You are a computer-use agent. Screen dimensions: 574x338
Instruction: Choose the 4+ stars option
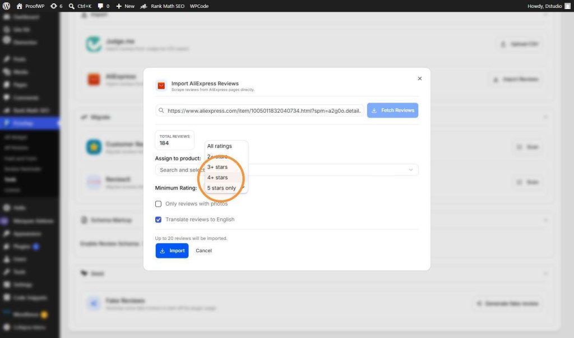[x=226, y=177]
